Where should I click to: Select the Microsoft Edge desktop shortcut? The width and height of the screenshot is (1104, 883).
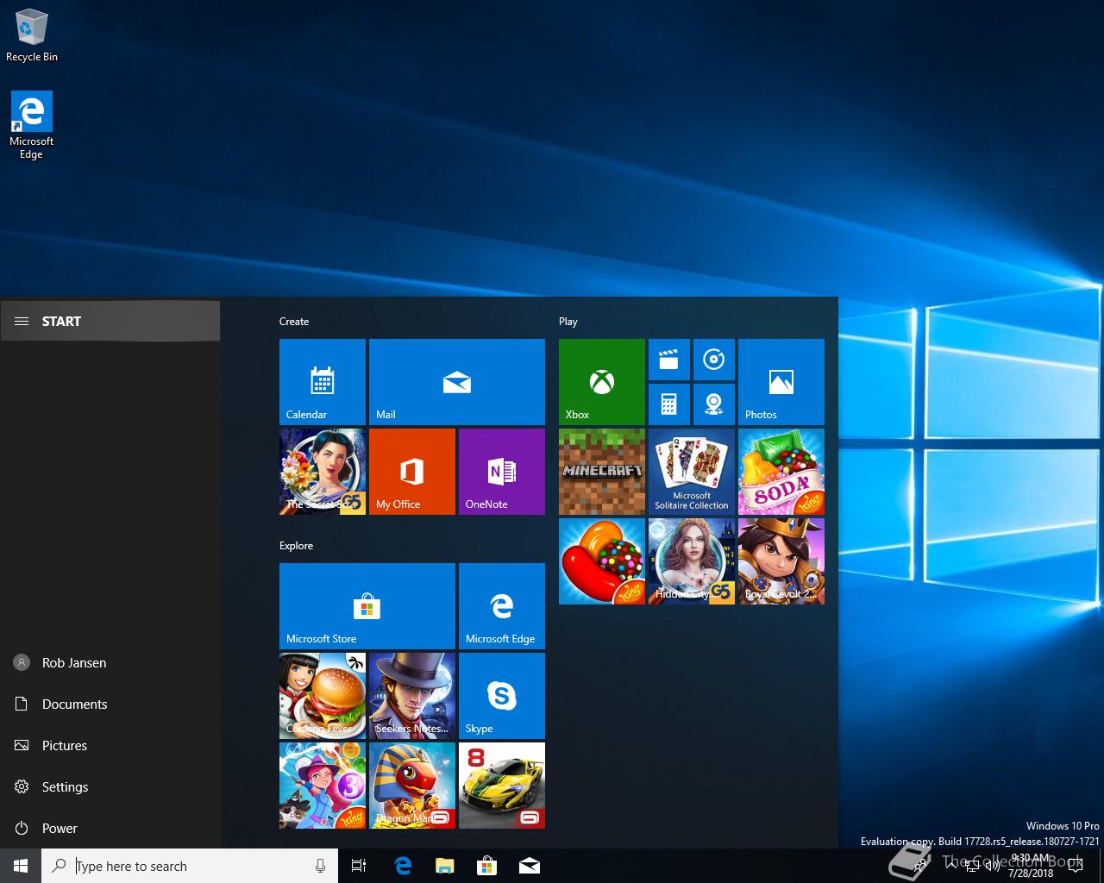[31, 126]
